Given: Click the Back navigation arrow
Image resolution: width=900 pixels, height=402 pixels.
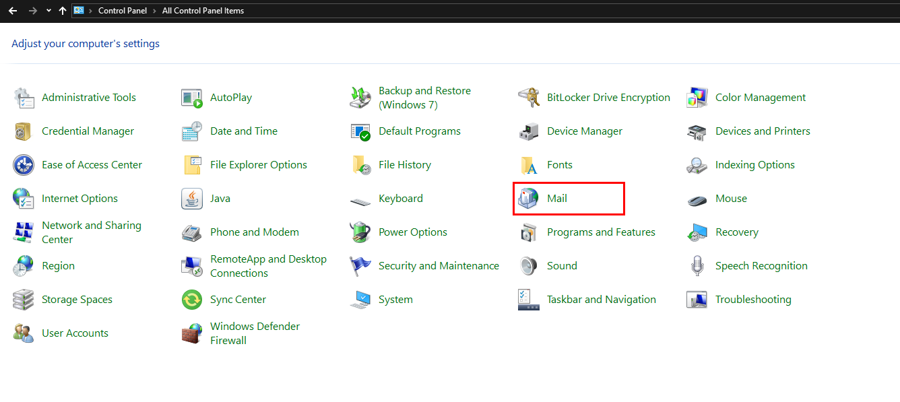Looking at the screenshot, I should coord(13,11).
